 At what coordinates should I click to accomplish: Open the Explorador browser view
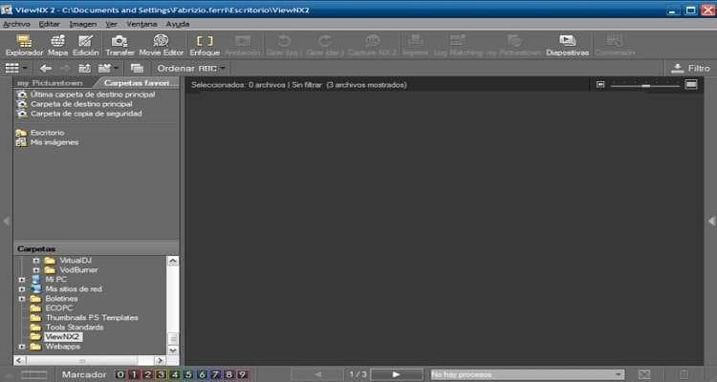click(x=24, y=45)
